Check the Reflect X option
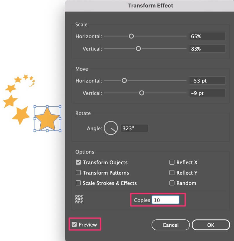This screenshot has height=241, width=234. (x=172, y=162)
